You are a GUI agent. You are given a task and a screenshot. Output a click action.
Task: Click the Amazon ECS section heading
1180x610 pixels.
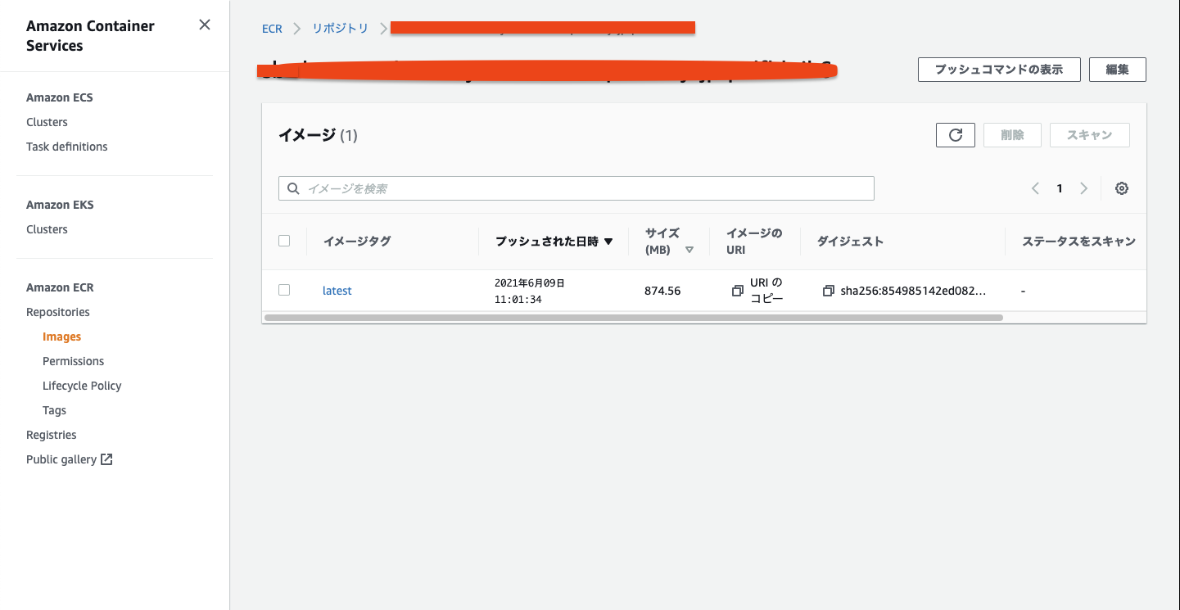pos(60,97)
